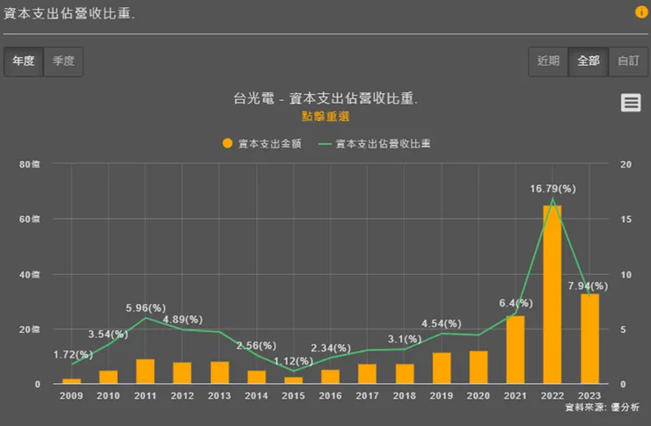Open the orange info icon
651x426 pixels.
coord(641,12)
